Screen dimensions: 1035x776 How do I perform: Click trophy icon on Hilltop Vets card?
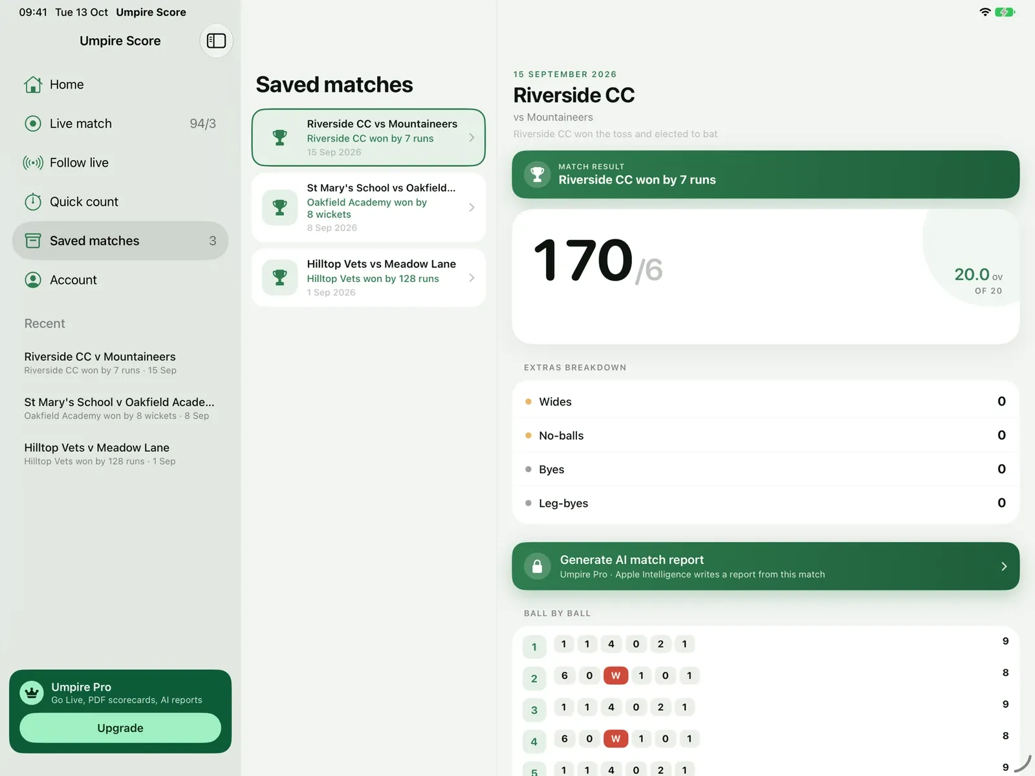pyautogui.click(x=280, y=277)
